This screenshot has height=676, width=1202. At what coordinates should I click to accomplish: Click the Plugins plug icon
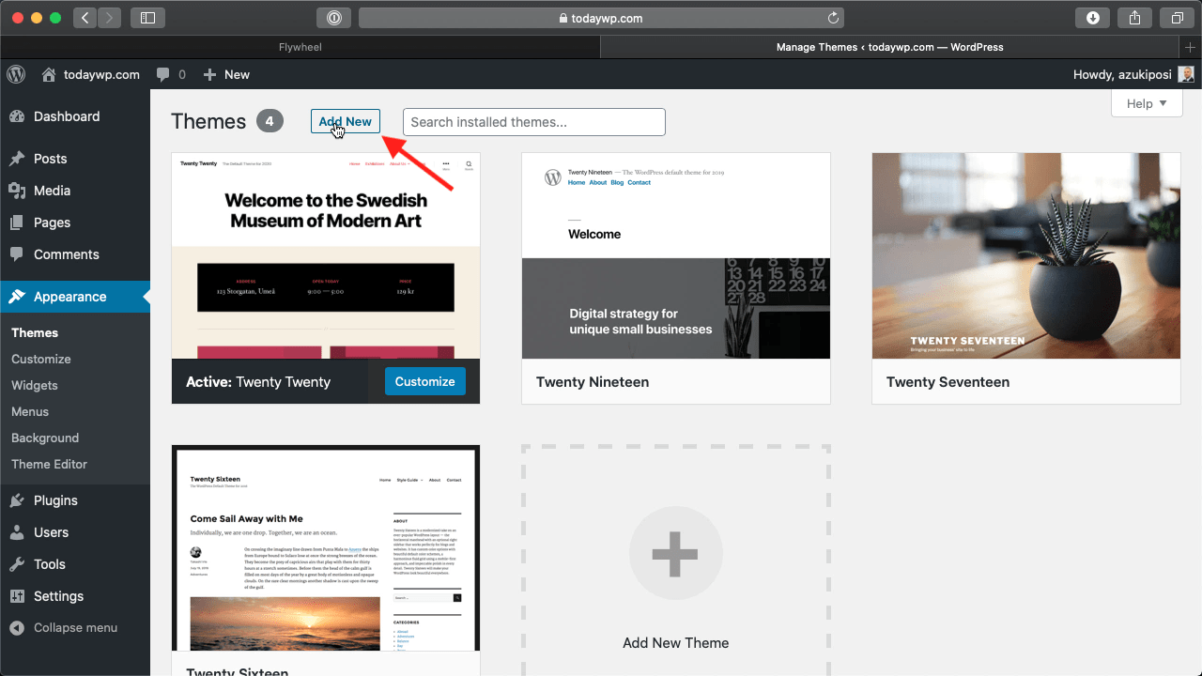[x=17, y=500]
